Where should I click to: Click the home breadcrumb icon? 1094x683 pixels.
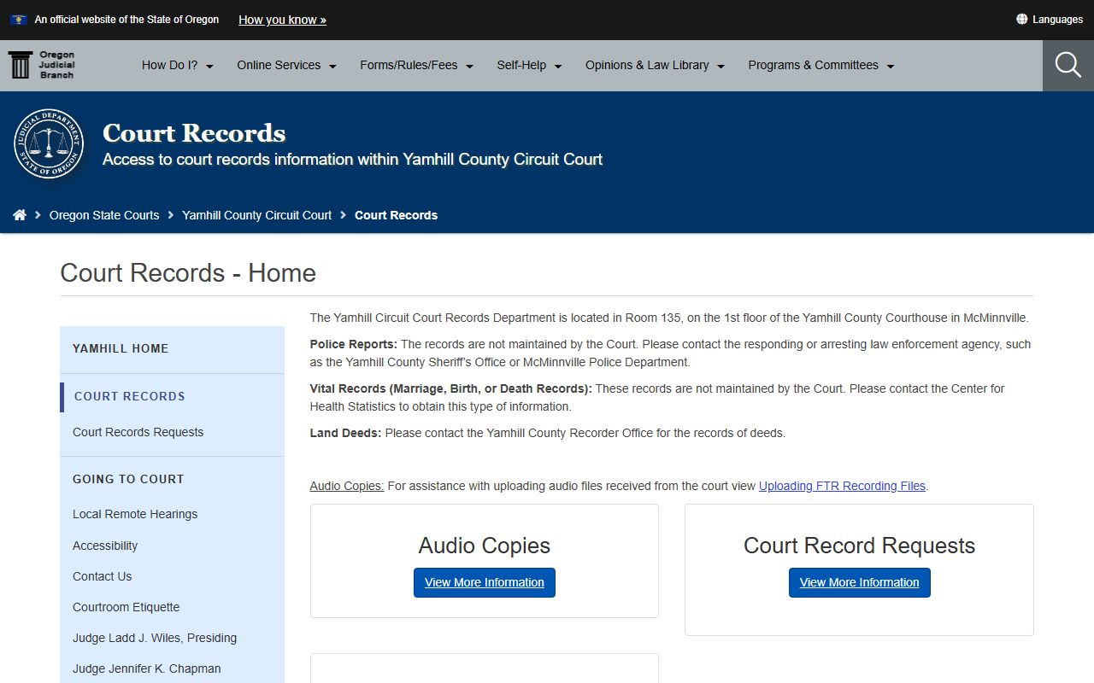point(20,215)
